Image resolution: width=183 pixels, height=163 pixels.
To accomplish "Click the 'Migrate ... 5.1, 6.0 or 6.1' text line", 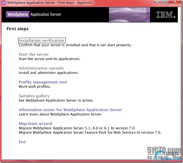I will click(77, 128).
